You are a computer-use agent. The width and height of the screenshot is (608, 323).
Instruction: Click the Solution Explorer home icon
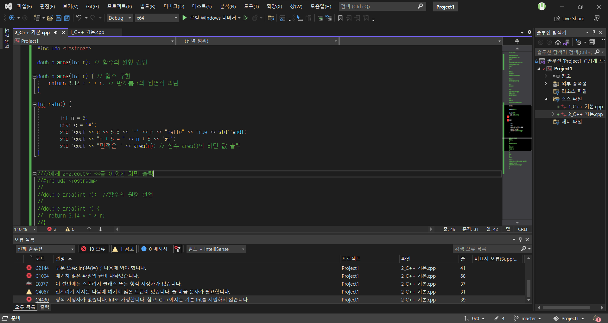pos(558,42)
